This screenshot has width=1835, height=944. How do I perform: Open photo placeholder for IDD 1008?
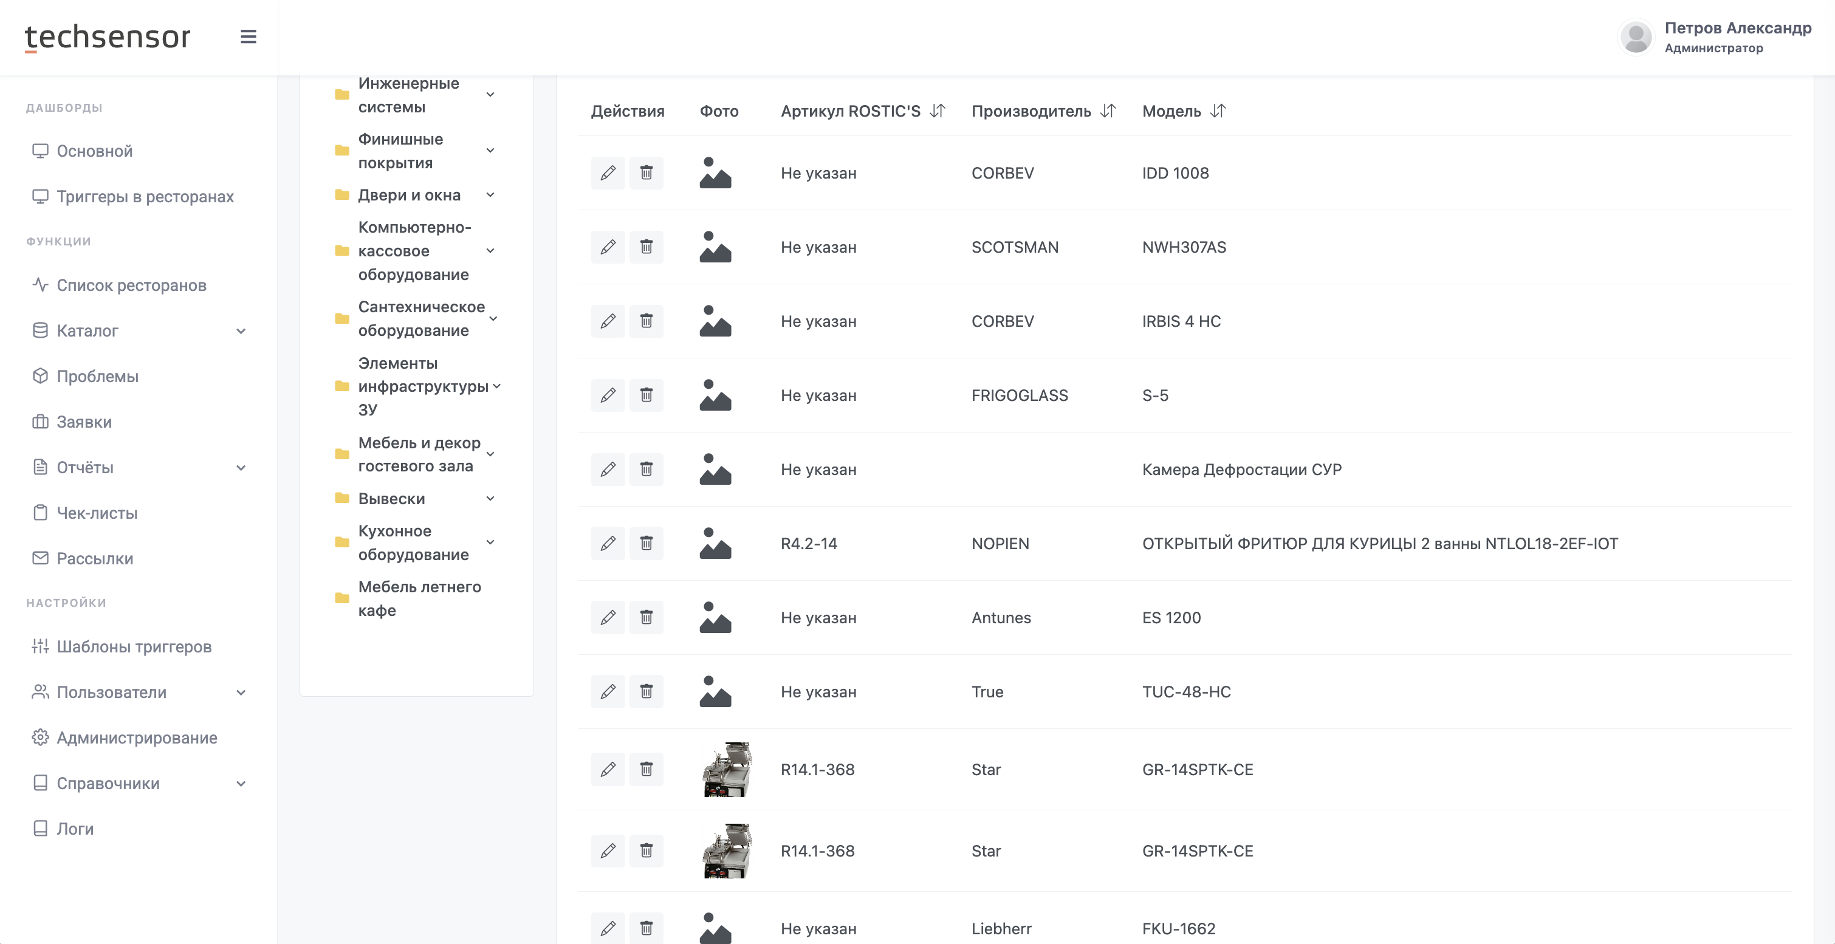click(715, 173)
